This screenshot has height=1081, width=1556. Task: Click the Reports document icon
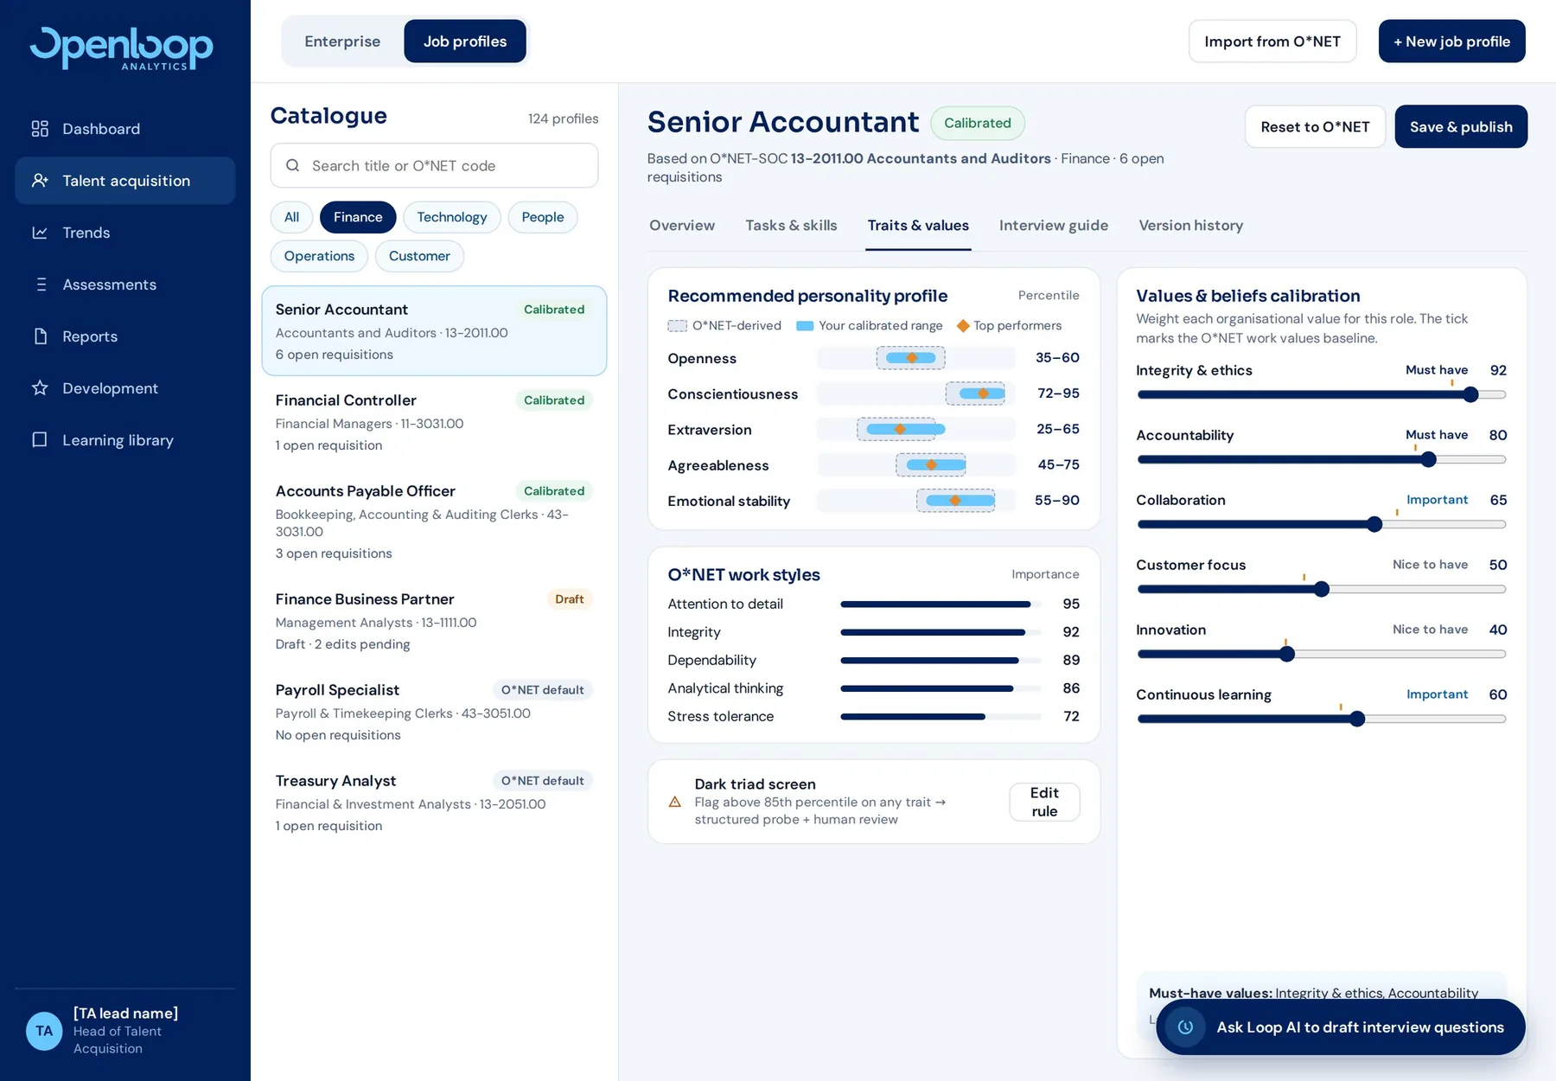coord(40,336)
